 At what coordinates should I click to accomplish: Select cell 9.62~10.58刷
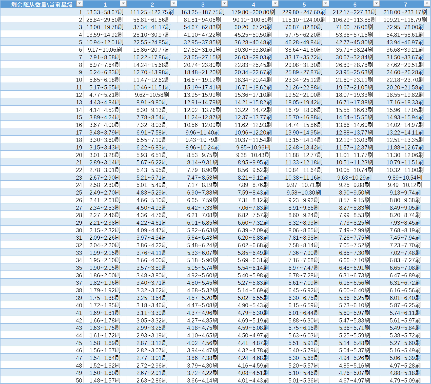point(152,95)
